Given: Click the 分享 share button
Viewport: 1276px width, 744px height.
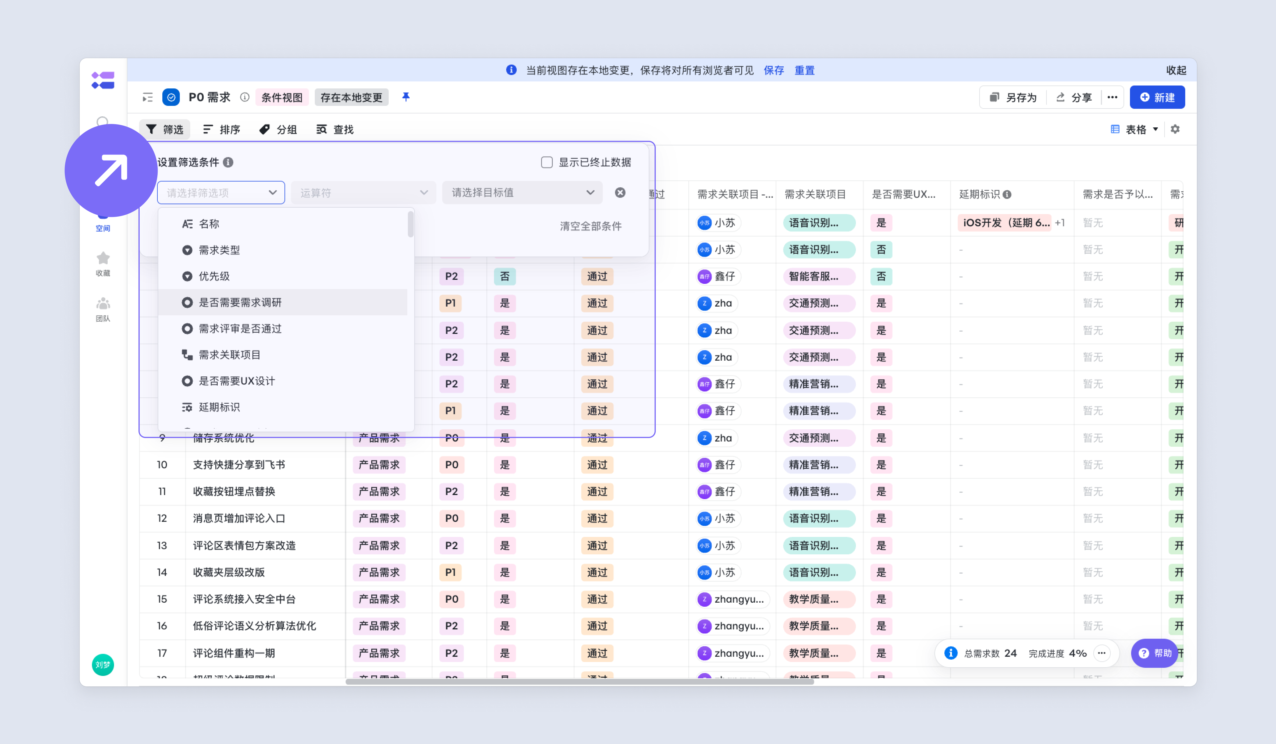Looking at the screenshot, I should pos(1074,97).
